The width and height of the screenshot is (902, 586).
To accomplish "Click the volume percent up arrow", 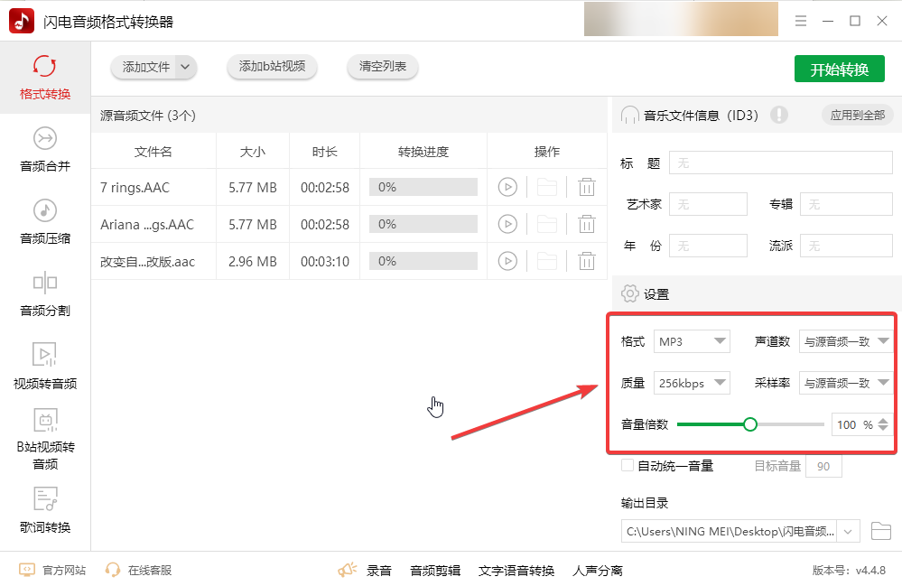I will 883,421.
